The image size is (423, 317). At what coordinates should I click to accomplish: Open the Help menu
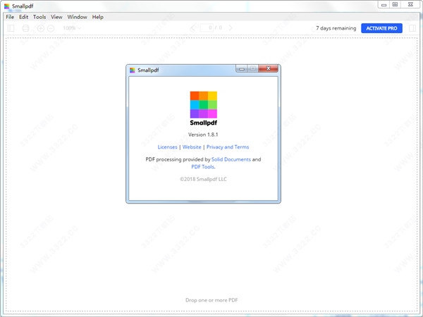point(98,17)
